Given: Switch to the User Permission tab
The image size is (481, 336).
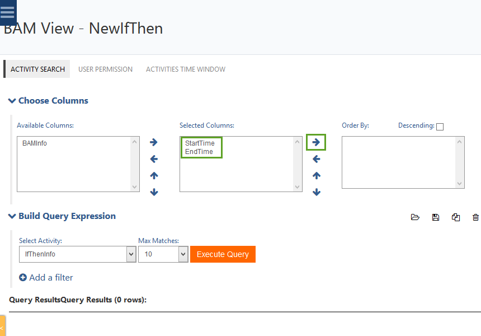Looking at the screenshot, I should [105, 69].
